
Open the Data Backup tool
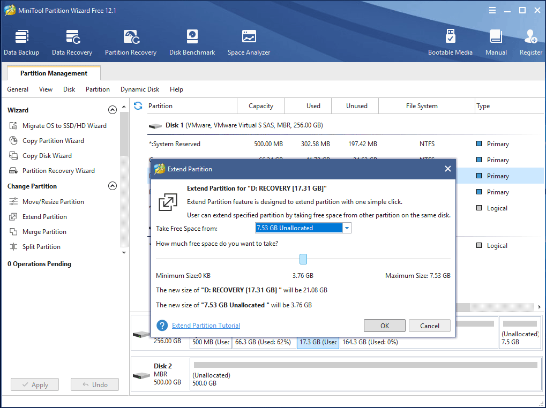[x=21, y=42]
